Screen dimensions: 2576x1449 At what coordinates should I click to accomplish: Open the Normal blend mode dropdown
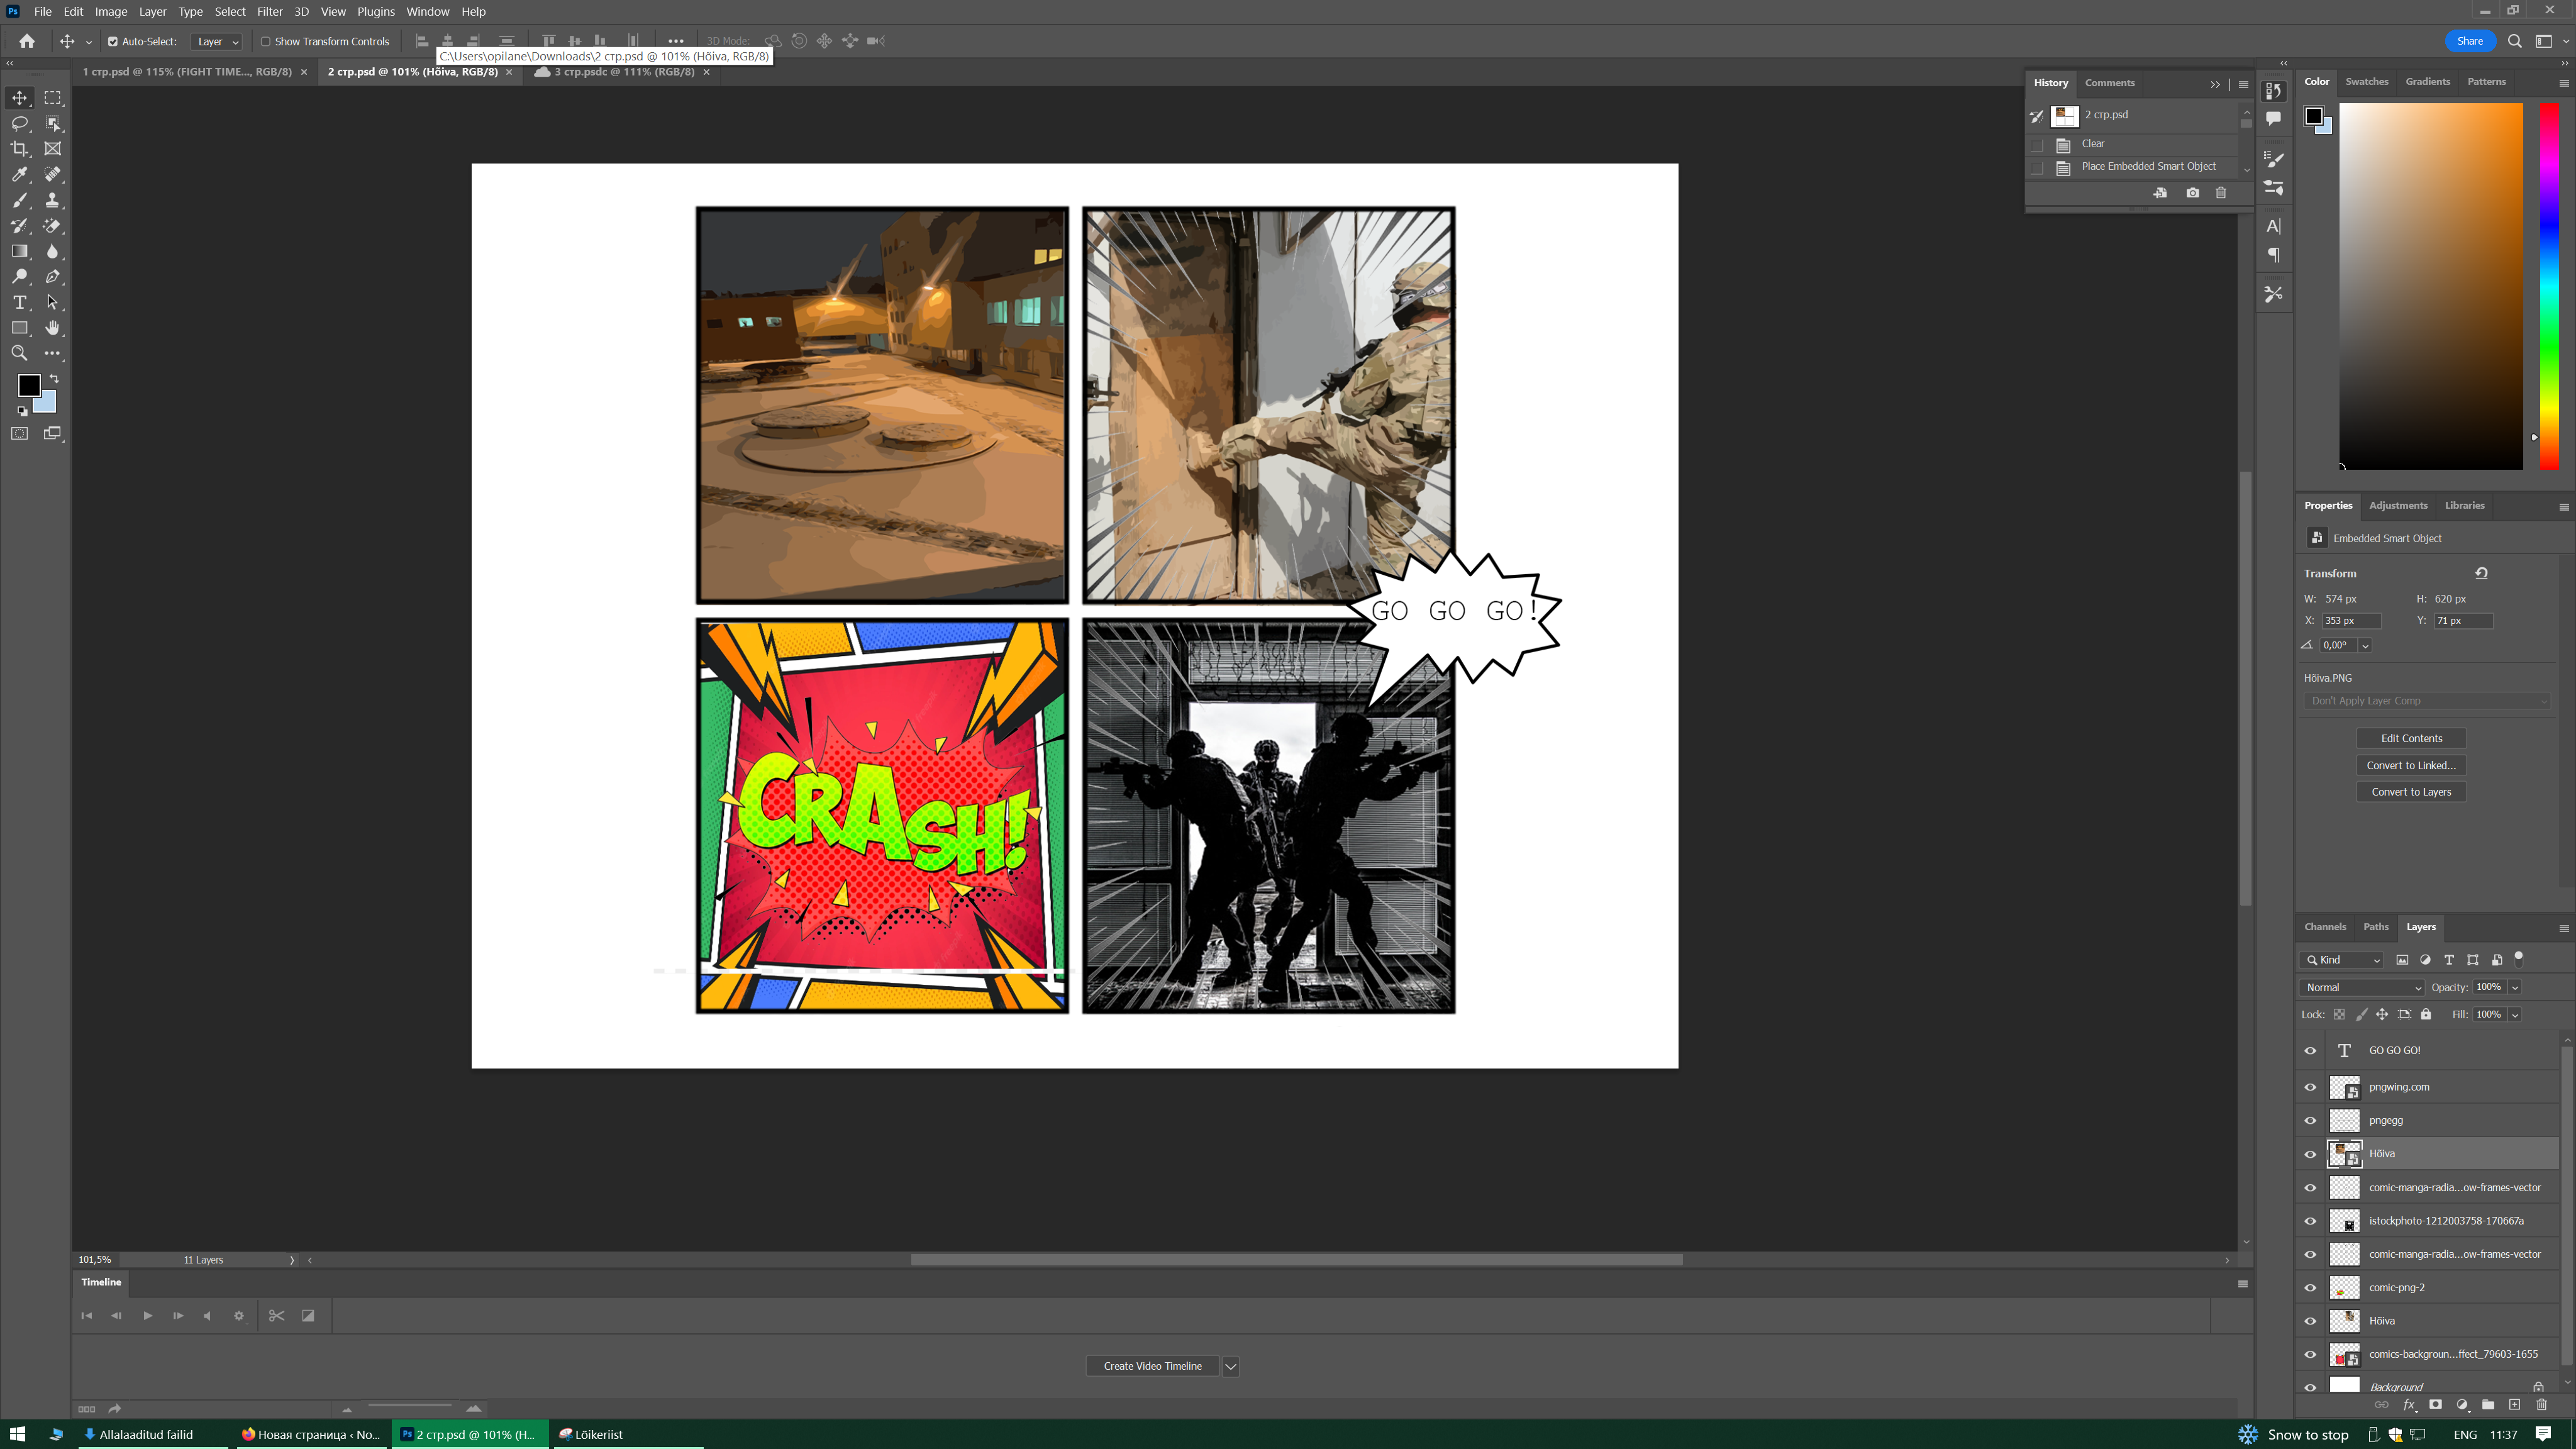click(x=2362, y=987)
